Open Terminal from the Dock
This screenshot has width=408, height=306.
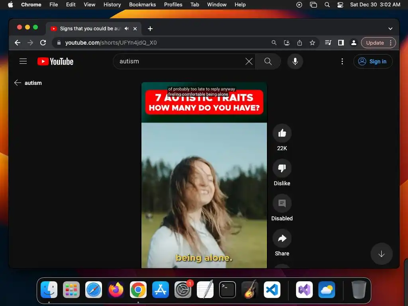pyautogui.click(x=228, y=290)
